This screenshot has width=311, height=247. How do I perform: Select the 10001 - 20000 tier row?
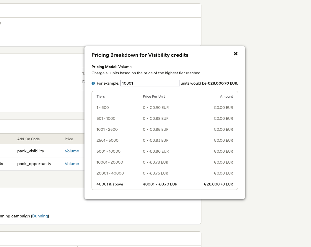pyautogui.click(x=165, y=162)
